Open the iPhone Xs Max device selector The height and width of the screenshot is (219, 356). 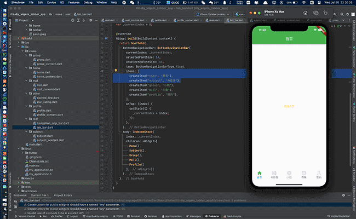tap(213, 14)
